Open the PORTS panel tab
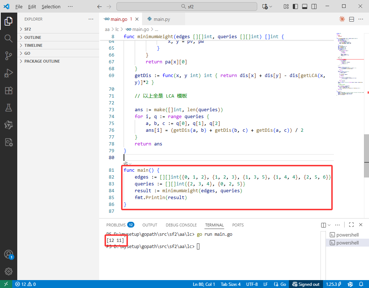 [238, 225]
